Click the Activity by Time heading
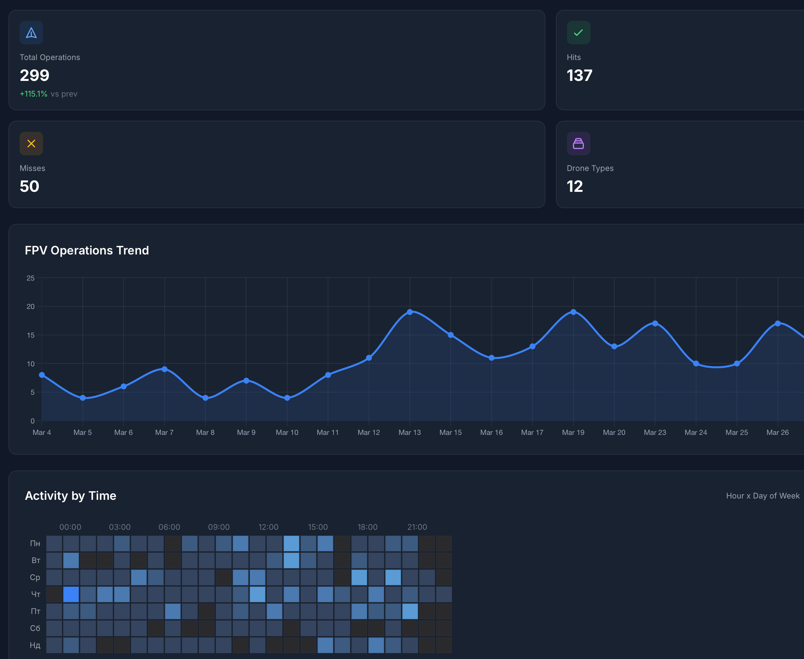Image resolution: width=804 pixels, height=659 pixels. click(70, 496)
